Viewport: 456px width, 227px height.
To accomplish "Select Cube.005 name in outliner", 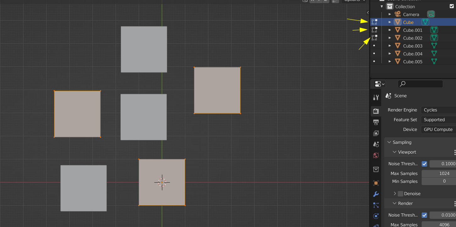I will 413,62.
